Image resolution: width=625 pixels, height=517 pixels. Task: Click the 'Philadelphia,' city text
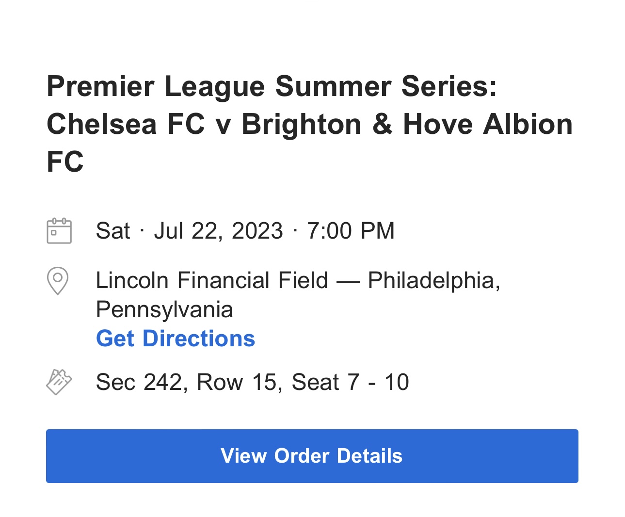(434, 280)
